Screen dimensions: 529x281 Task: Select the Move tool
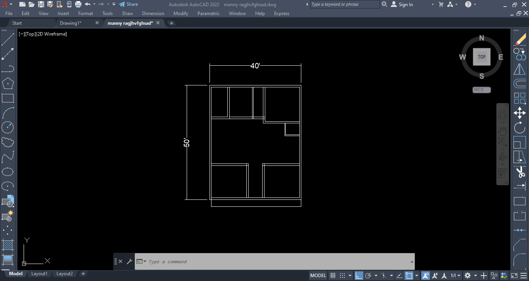coord(520,113)
